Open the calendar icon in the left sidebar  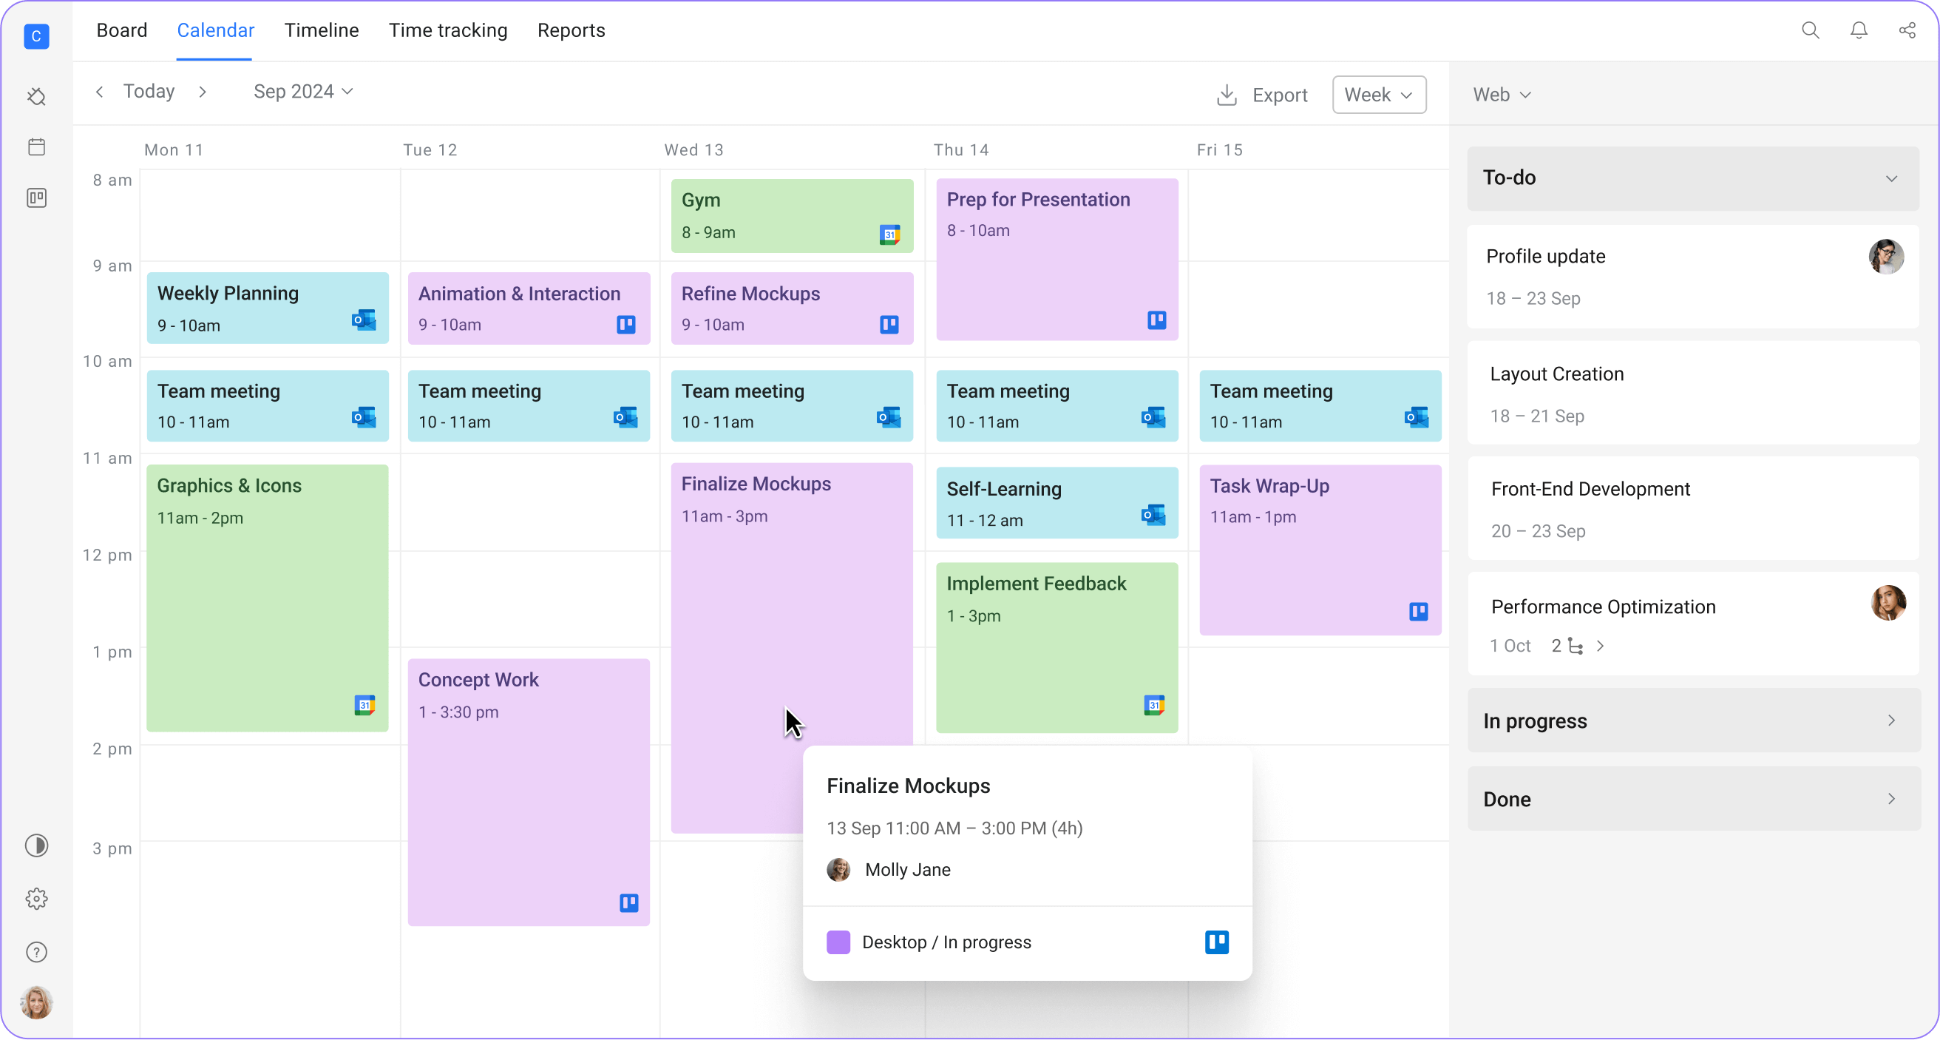(x=36, y=146)
